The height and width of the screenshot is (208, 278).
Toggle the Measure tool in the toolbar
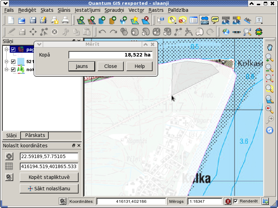tap(204, 20)
